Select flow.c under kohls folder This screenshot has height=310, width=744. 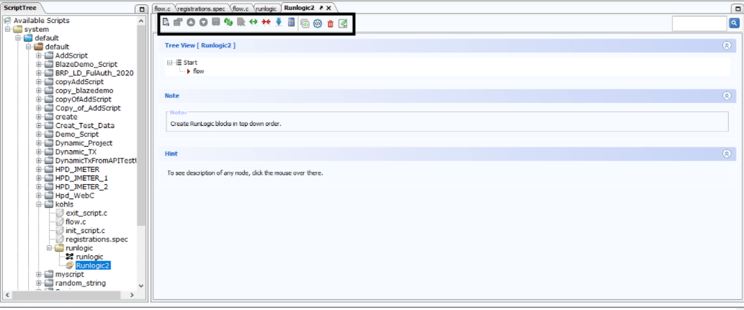[x=76, y=222]
